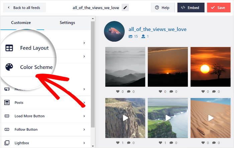Open the Load More Button section
This screenshot has height=148, width=234.
[45, 116]
